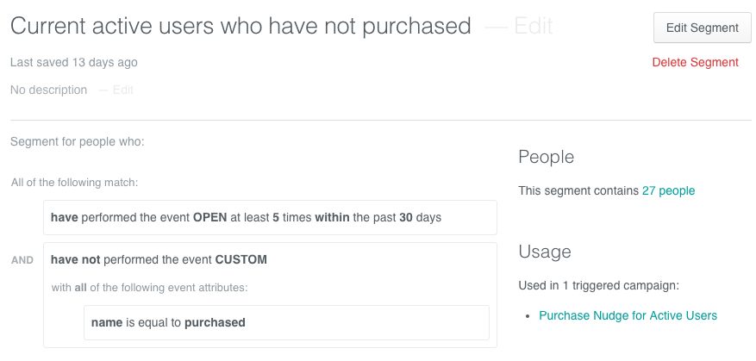Click the Last saved 13 days ago text

(74, 62)
